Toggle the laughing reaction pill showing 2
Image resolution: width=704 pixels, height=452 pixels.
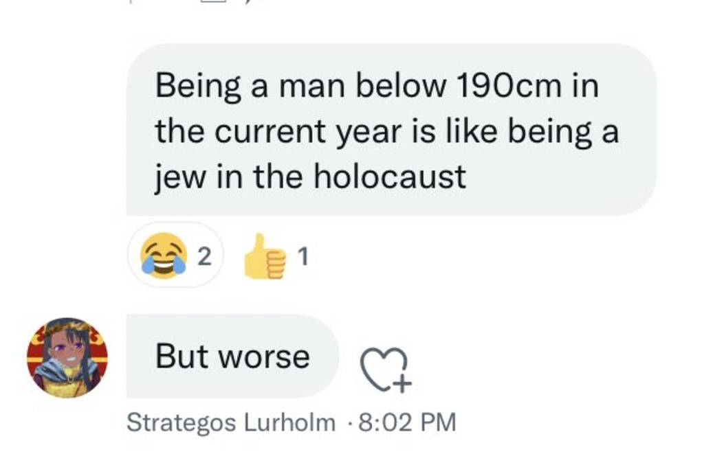(175, 255)
